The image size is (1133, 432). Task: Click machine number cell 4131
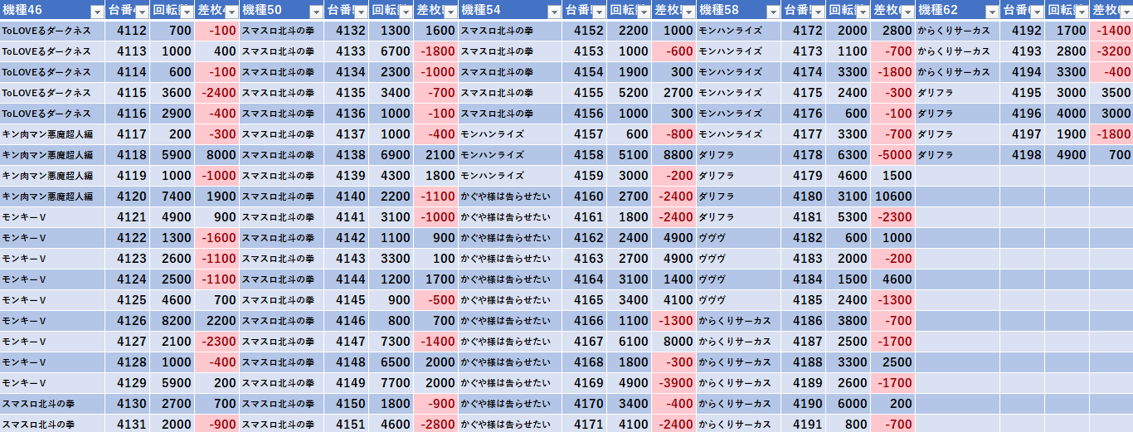click(128, 424)
